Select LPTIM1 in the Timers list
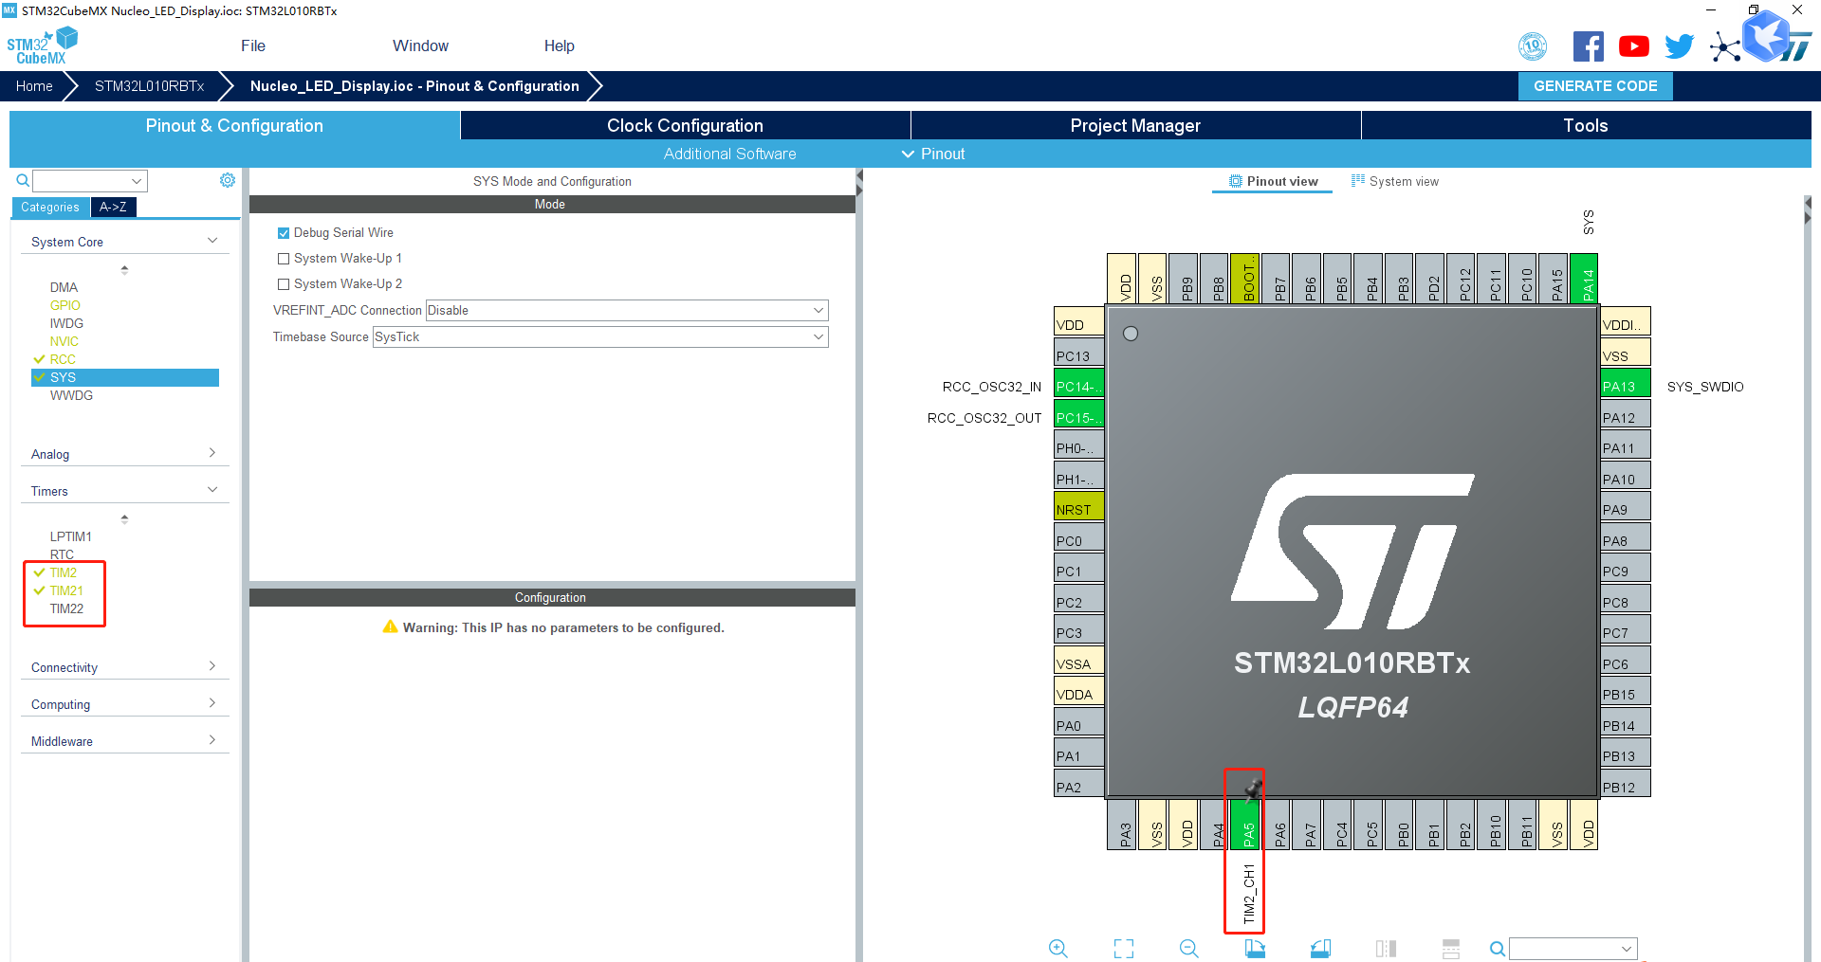 point(71,536)
